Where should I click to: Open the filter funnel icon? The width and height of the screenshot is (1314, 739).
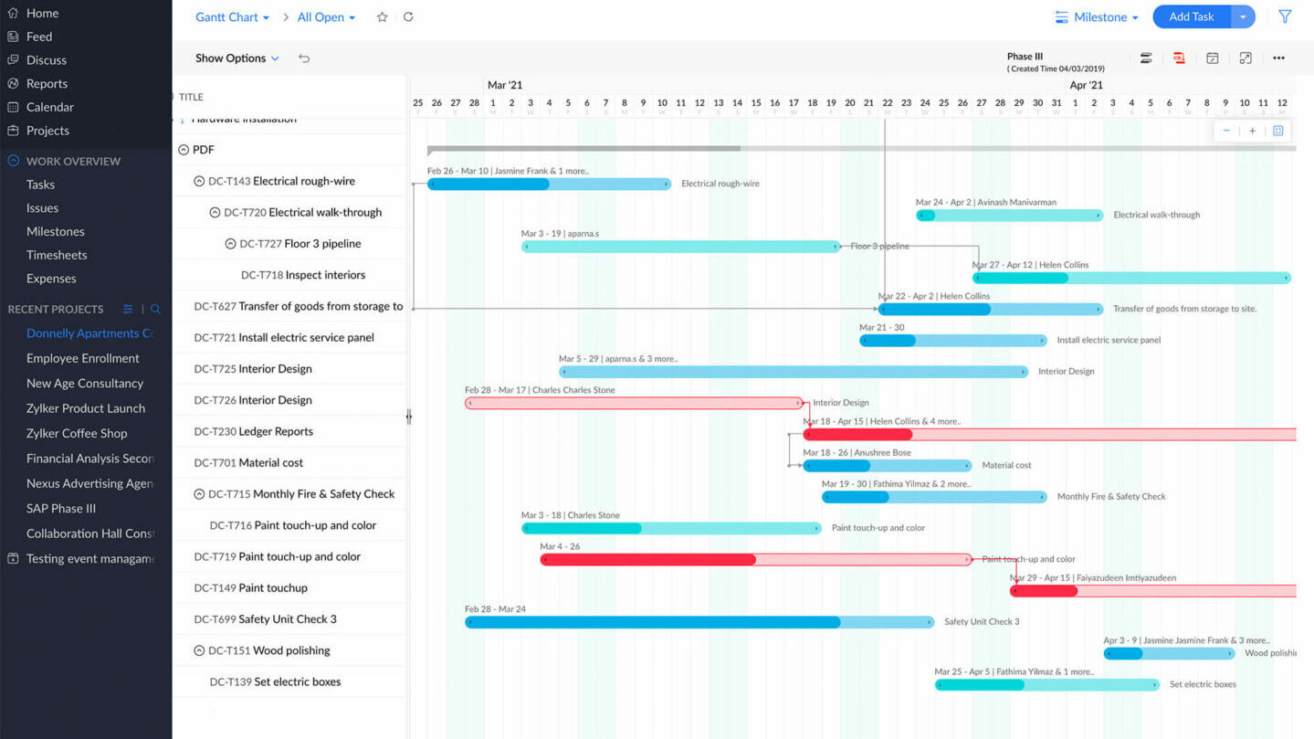click(x=1285, y=16)
